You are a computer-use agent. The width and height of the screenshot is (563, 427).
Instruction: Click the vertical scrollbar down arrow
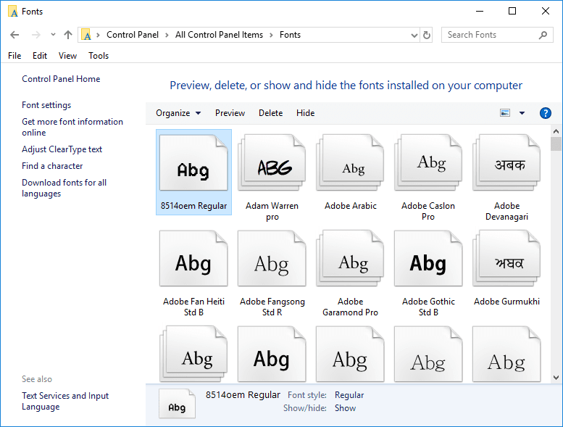556,378
